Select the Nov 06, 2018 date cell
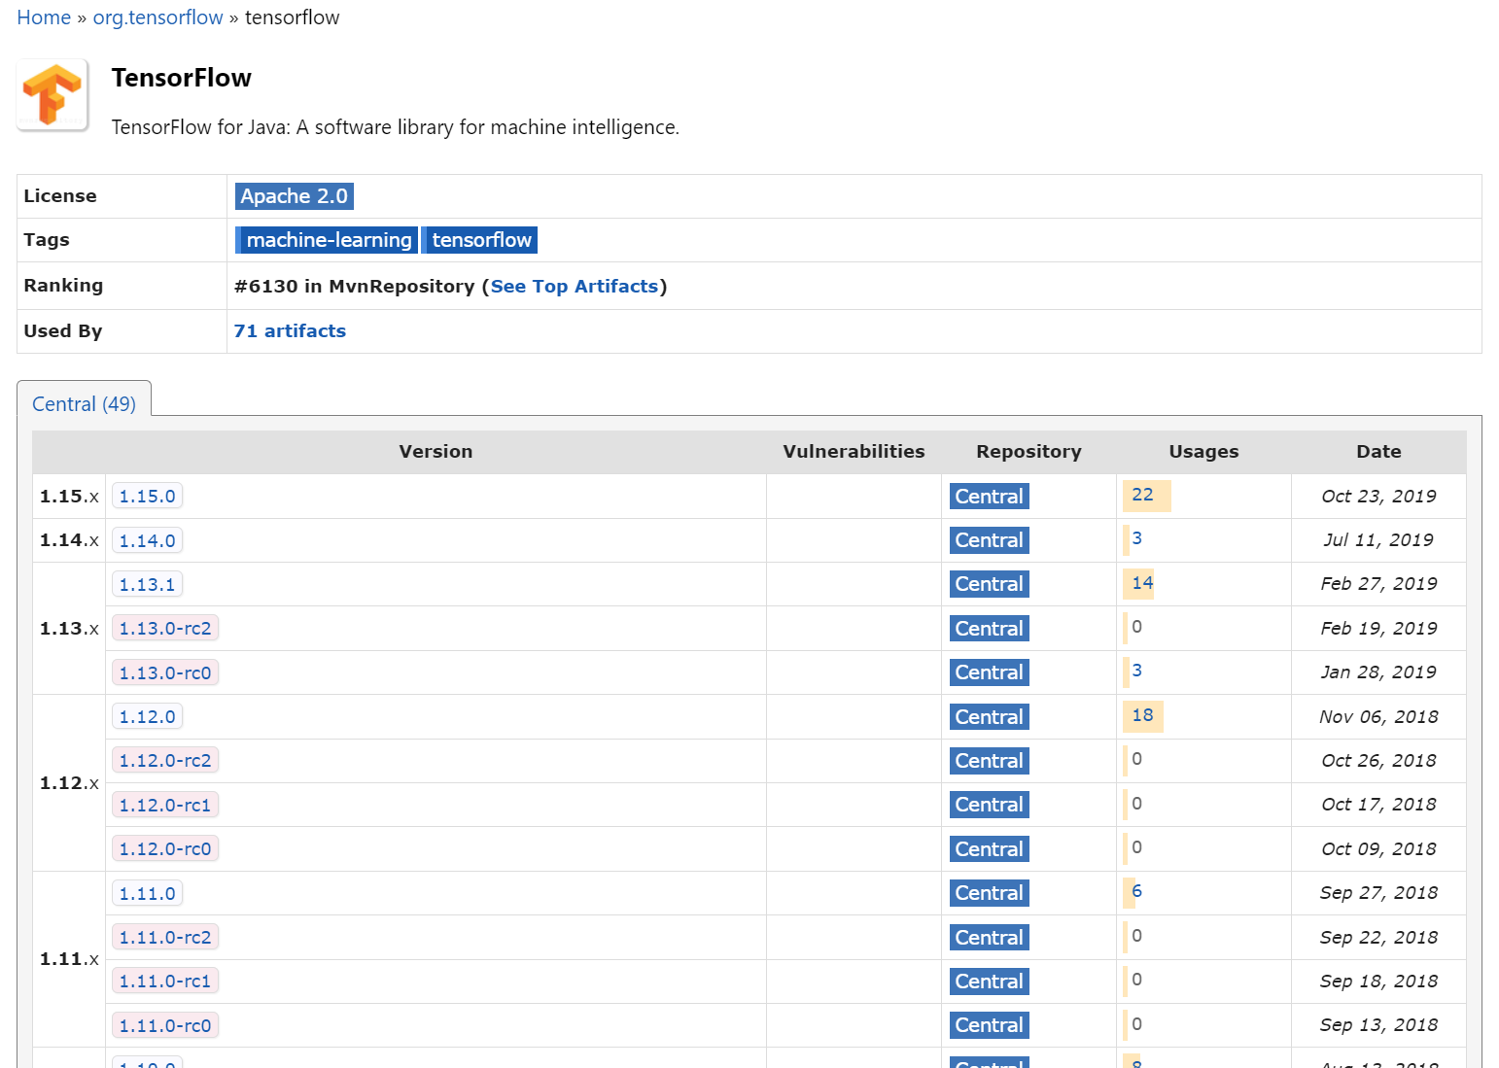 tap(1378, 717)
